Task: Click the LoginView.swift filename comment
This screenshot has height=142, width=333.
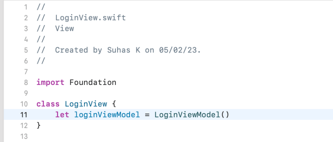Action: tap(90, 18)
